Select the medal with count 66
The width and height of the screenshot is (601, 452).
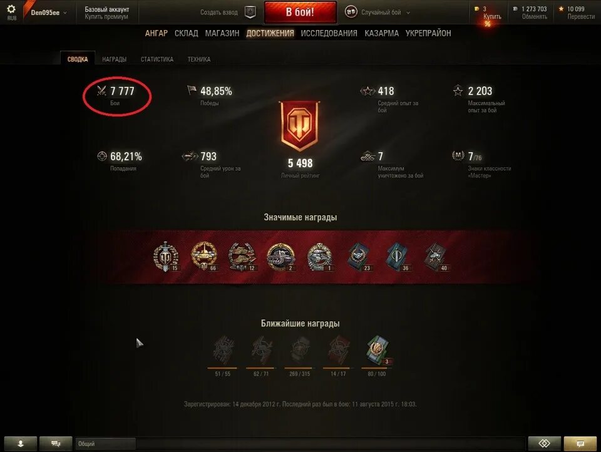point(204,256)
